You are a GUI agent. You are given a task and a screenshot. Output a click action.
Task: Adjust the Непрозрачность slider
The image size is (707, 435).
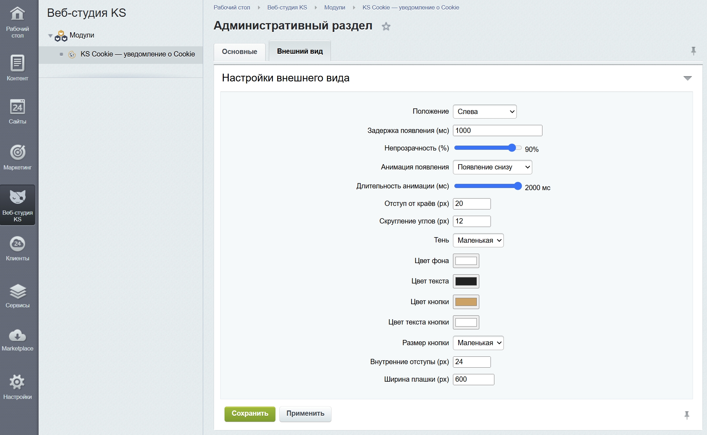pos(488,148)
